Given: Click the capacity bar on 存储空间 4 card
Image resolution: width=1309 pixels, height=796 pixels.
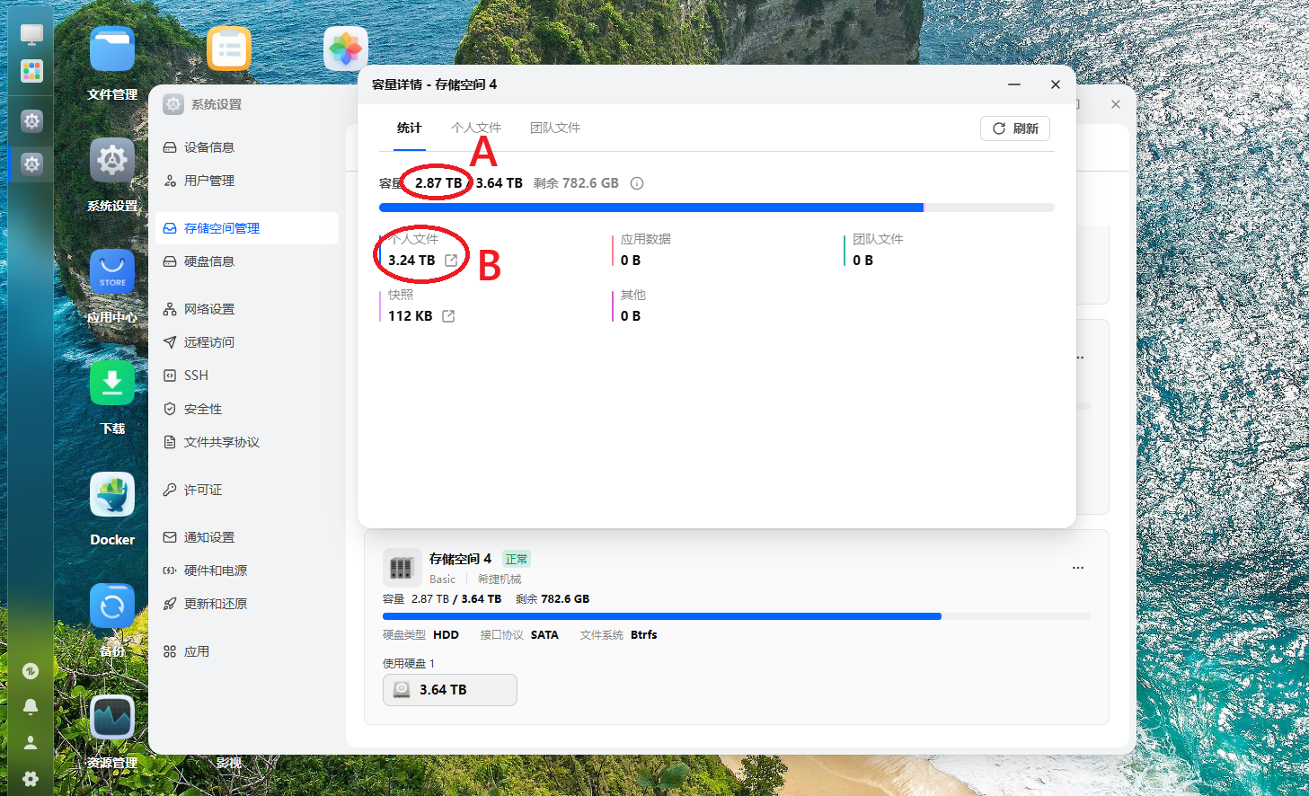Looking at the screenshot, I should pyautogui.click(x=737, y=616).
